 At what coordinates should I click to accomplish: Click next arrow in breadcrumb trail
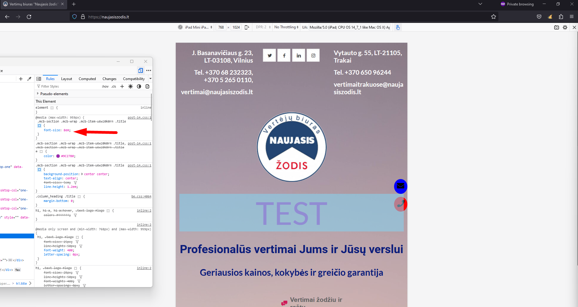click(x=30, y=283)
